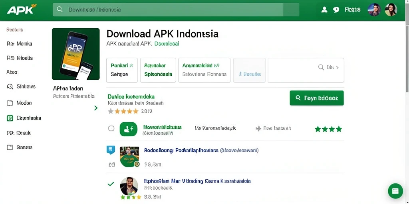Click 'Mei Karonanladegrk' text
409x204 pixels.
215,128
